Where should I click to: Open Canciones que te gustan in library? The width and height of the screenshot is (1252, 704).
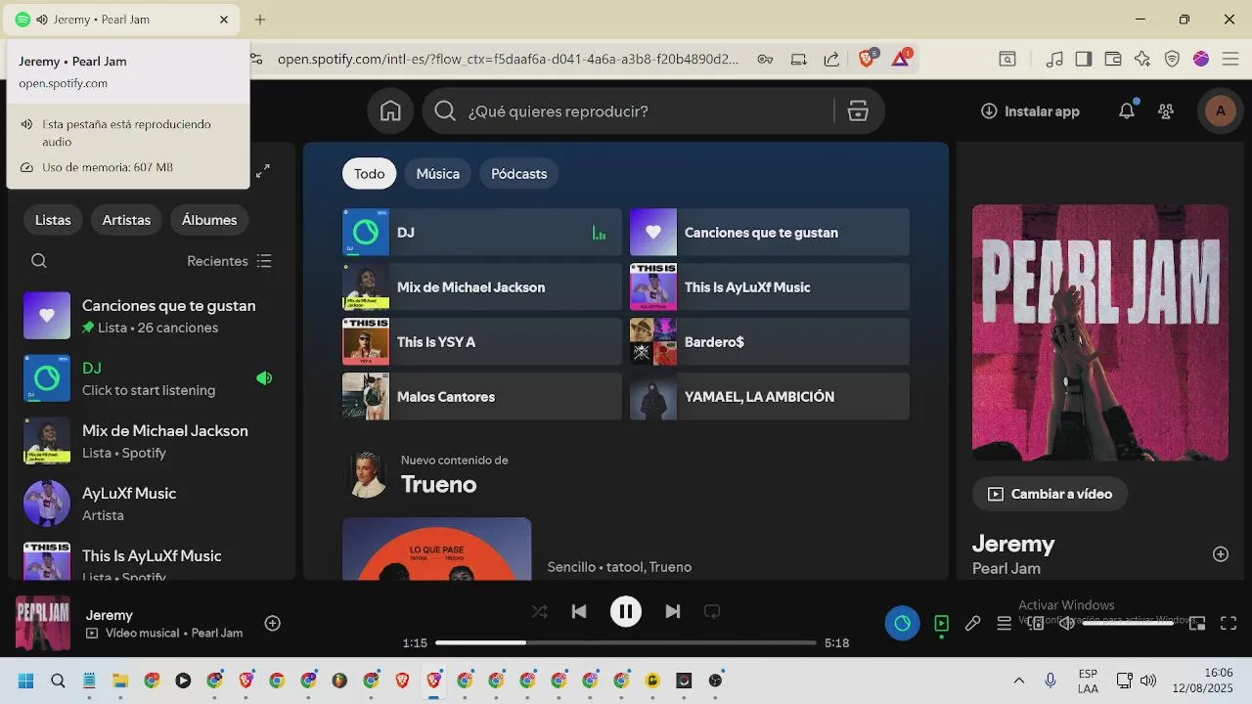[151, 316]
